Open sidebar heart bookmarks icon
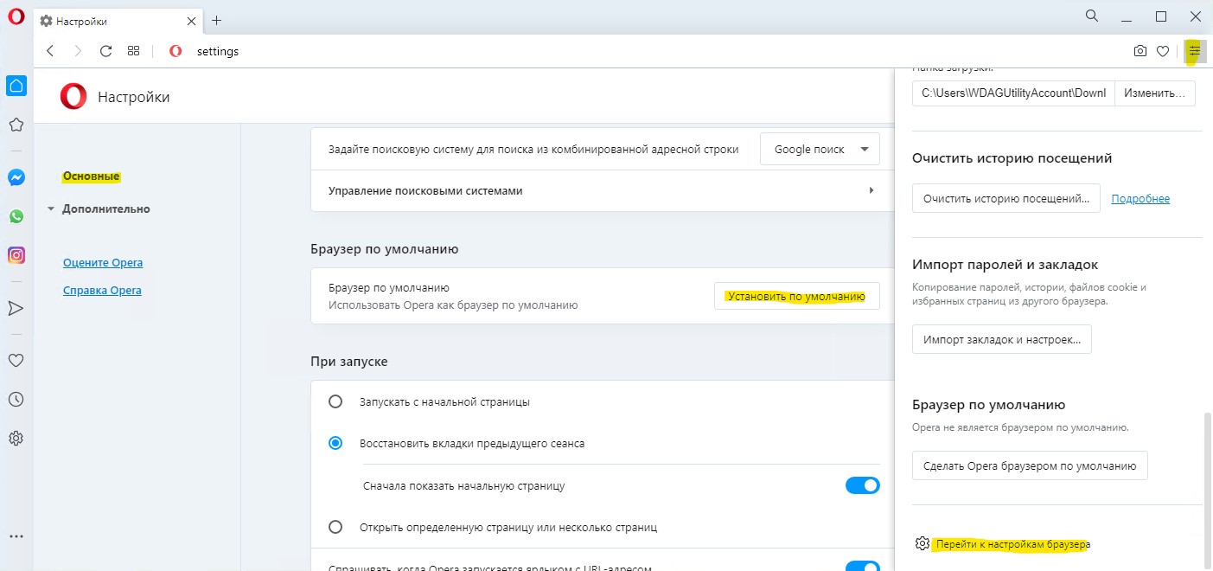The height and width of the screenshot is (571, 1213). click(x=16, y=361)
